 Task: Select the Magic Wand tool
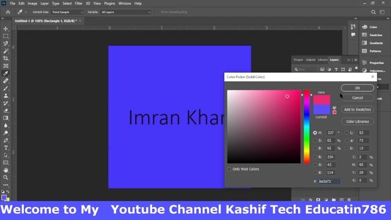click(x=5, y=51)
